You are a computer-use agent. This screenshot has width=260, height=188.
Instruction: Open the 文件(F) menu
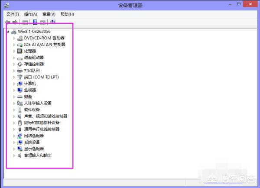13,14
